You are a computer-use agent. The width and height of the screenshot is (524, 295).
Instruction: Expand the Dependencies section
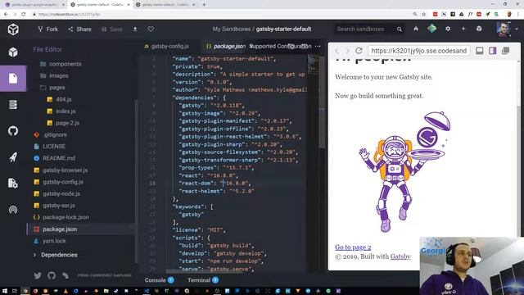point(56,255)
